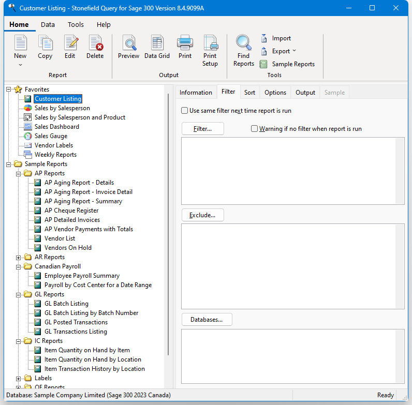Collapse the Sample Reports folder

(9, 164)
